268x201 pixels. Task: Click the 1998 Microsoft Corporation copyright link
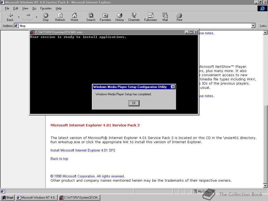pos(87,176)
